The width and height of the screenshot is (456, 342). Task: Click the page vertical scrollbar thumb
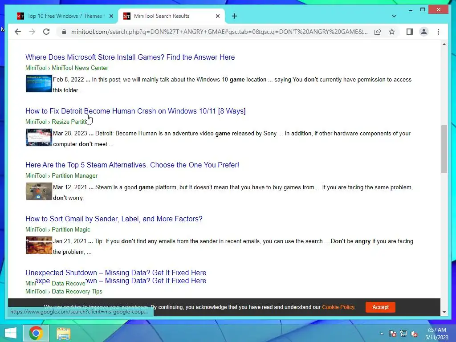click(x=444, y=149)
